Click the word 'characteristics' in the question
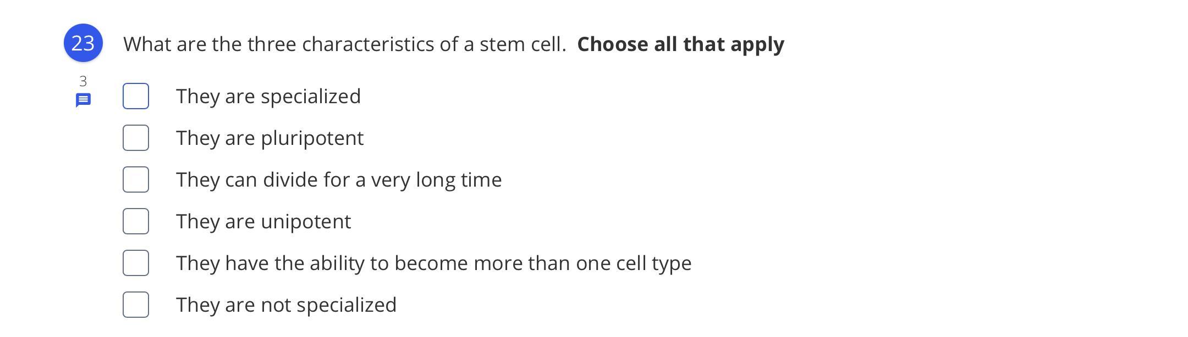 (368, 44)
